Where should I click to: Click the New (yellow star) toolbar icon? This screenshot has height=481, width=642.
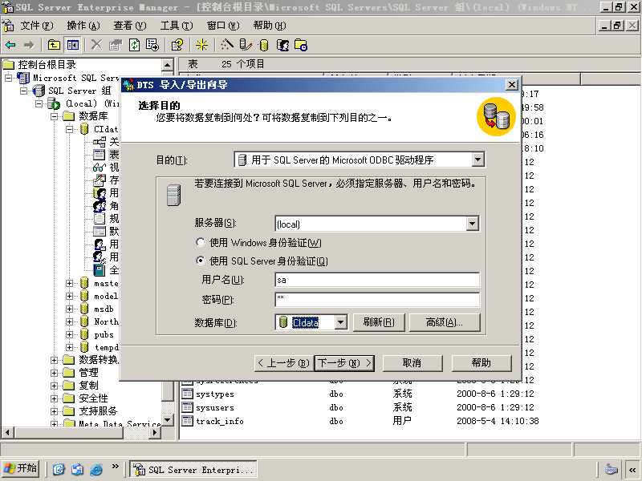point(201,45)
